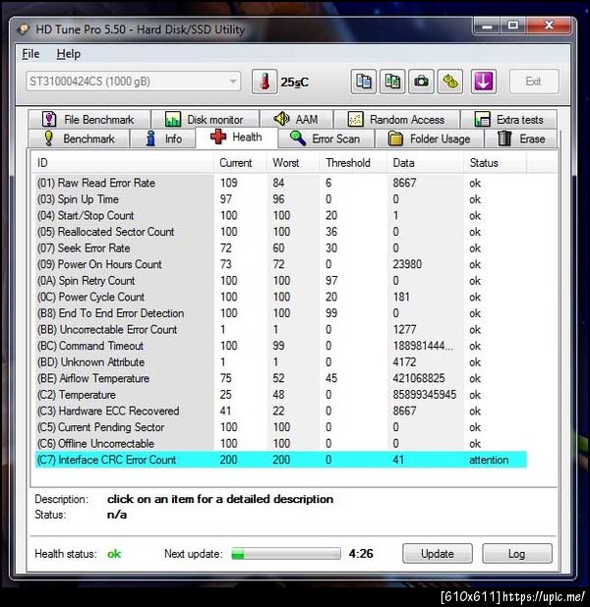Click the thermometer temperature icon

pos(265,82)
